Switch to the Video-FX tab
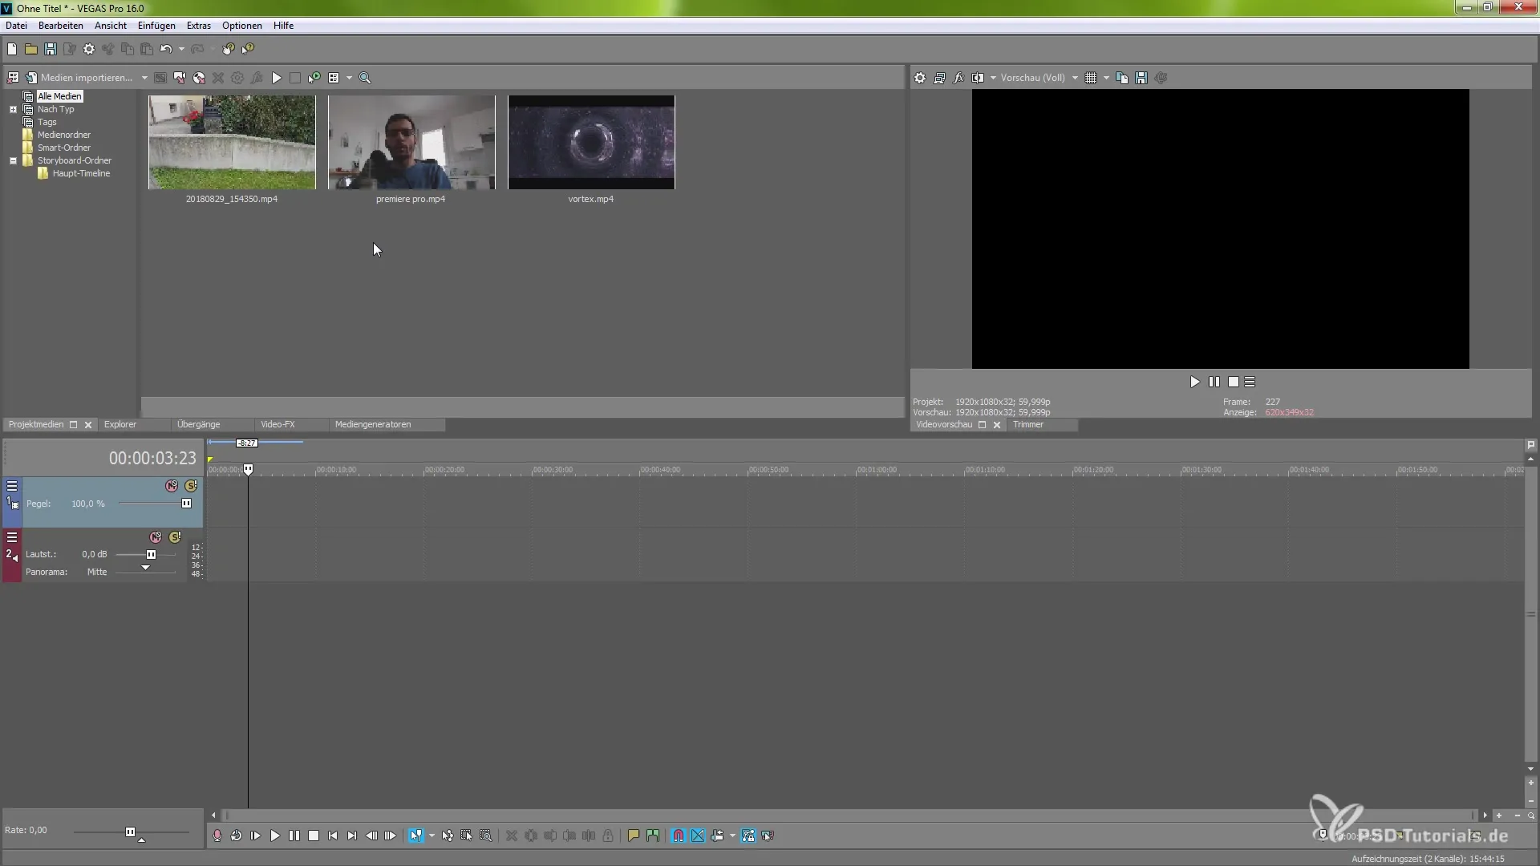Image resolution: width=1540 pixels, height=866 pixels. coord(278,424)
